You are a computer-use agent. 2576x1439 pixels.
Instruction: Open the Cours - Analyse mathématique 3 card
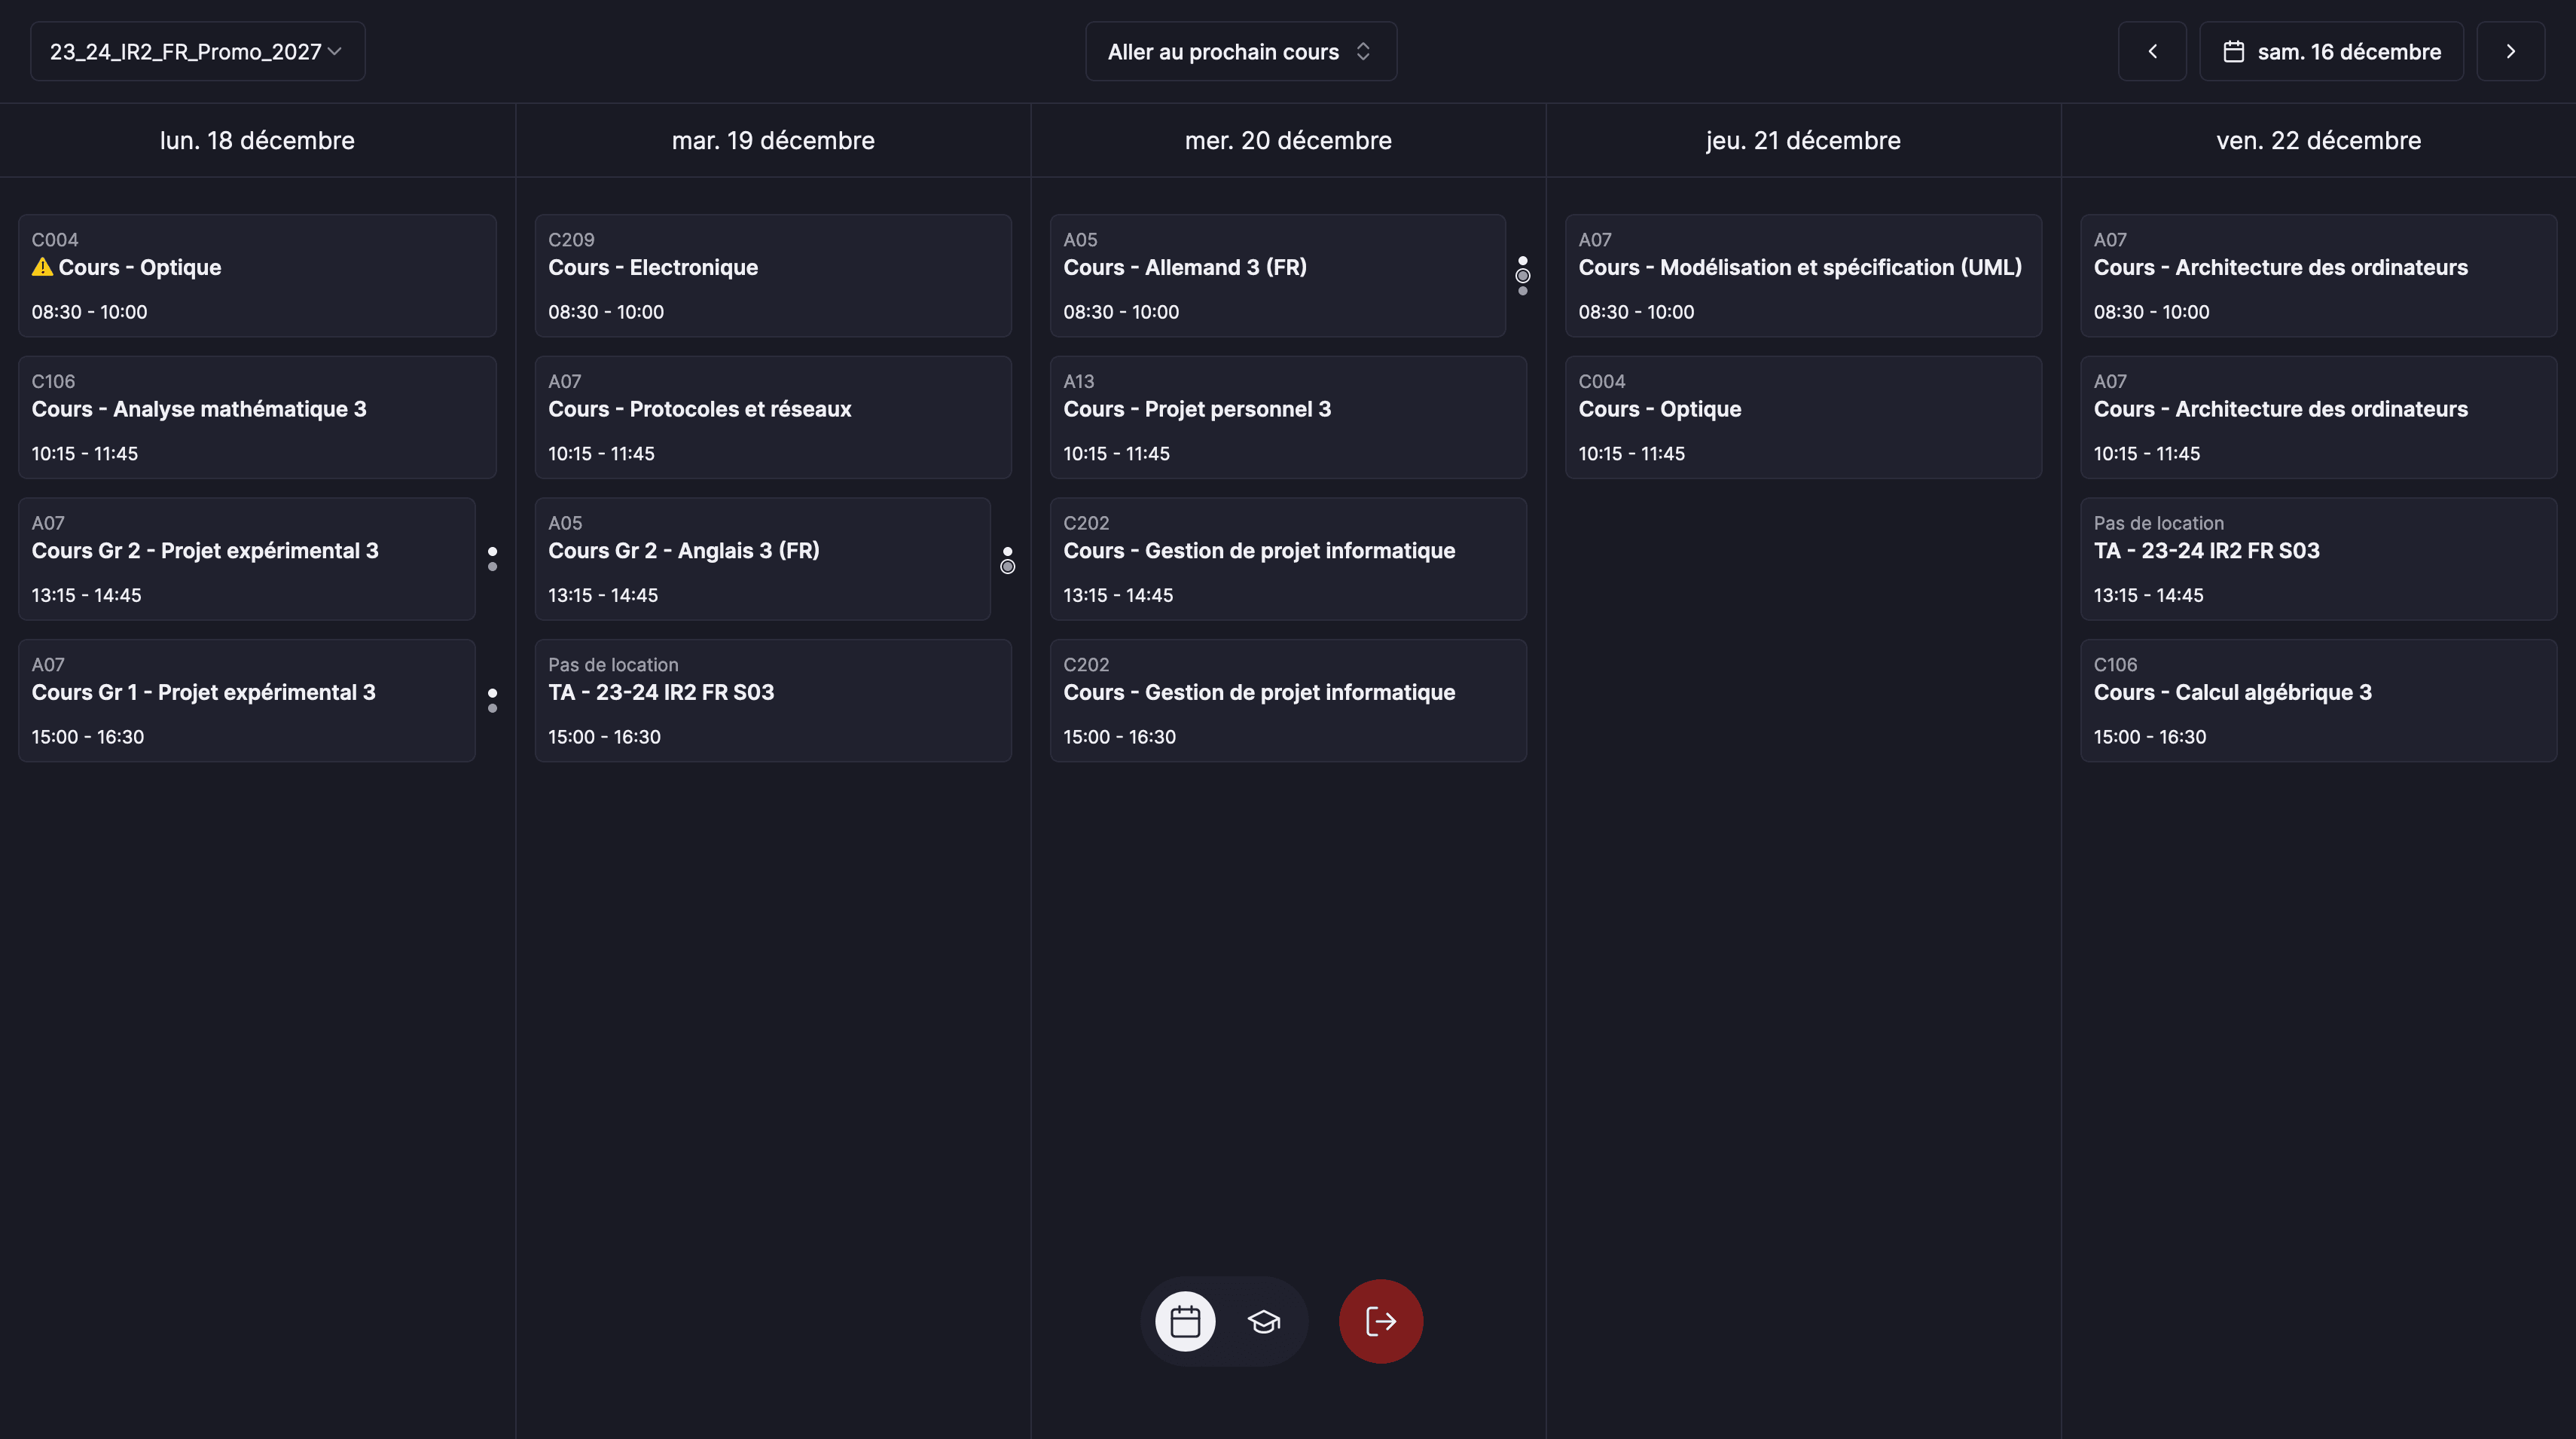pyautogui.click(x=257, y=417)
